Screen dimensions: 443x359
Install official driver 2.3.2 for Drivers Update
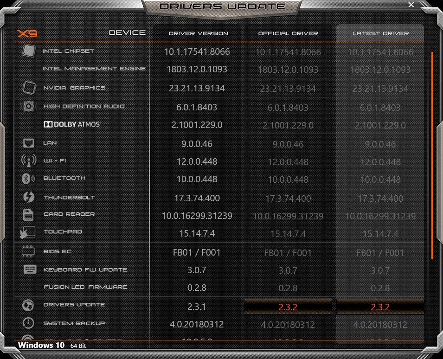(288, 307)
